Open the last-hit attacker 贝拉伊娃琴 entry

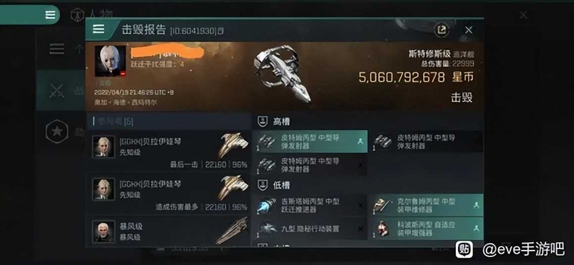pos(169,151)
